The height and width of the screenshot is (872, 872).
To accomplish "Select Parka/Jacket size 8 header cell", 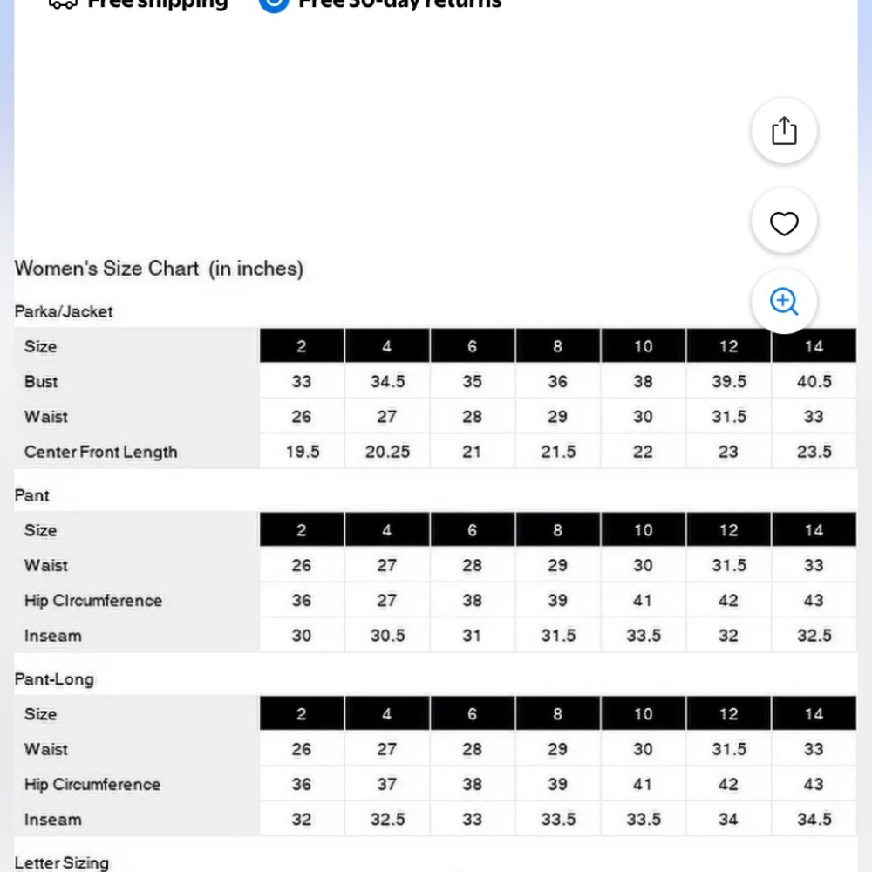I will click(557, 346).
